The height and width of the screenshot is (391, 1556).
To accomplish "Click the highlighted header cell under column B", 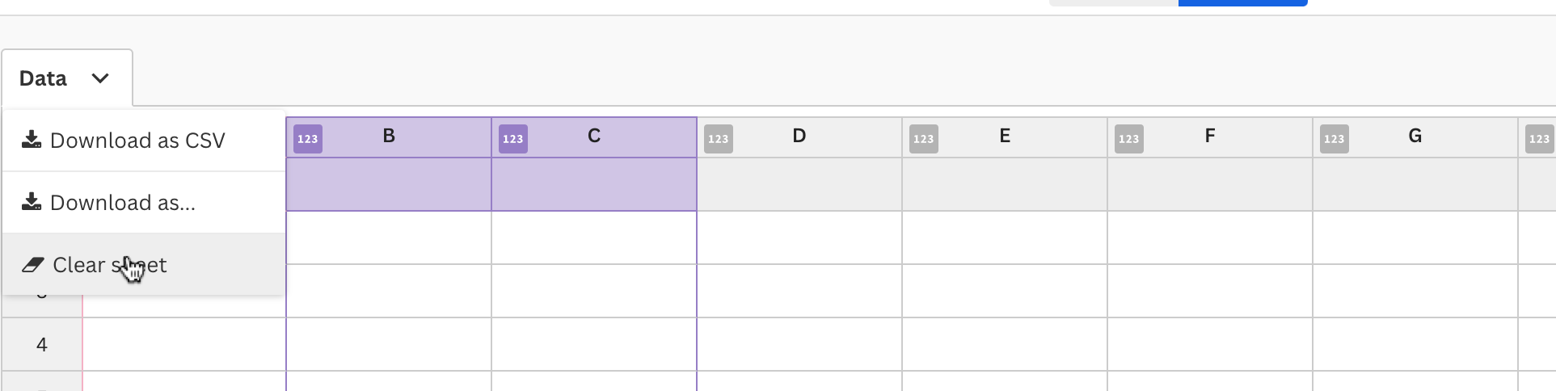I will tap(389, 184).
